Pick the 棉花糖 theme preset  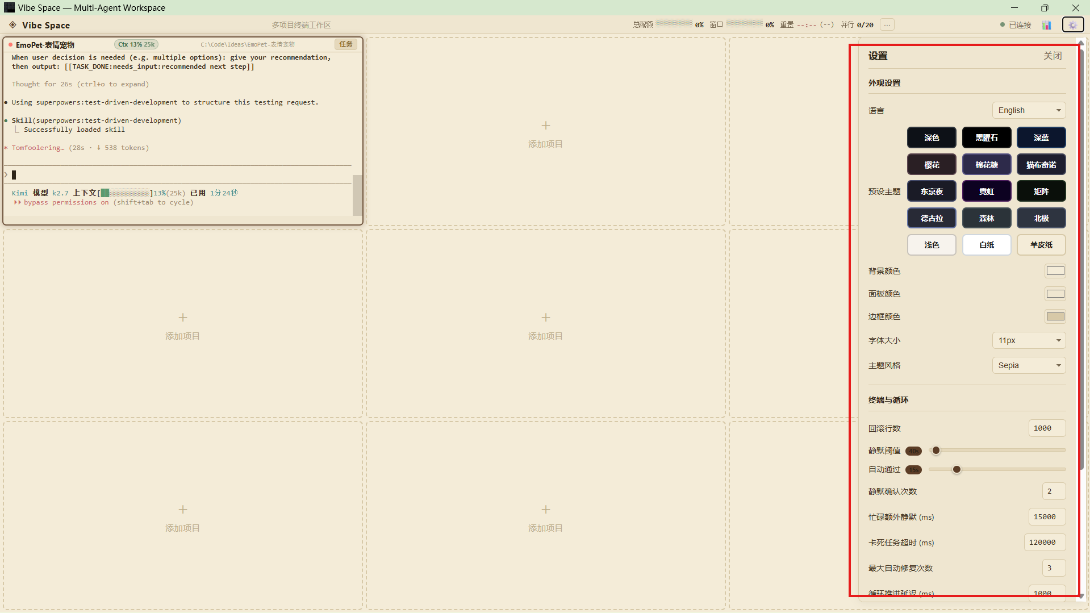987,165
